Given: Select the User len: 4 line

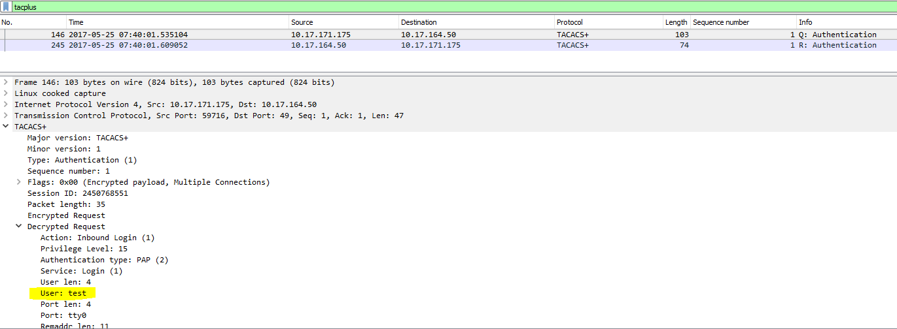Looking at the screenshot, I should tap(65, 282).
